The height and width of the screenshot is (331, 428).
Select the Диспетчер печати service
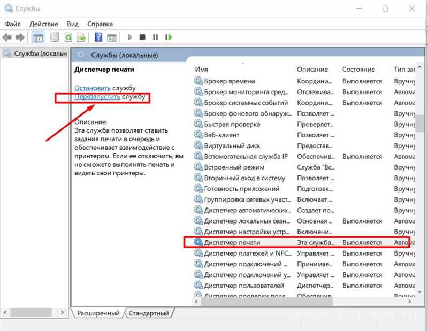coord(304,242)
